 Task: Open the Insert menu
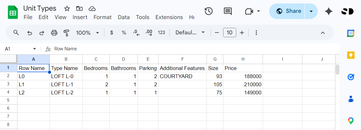tap(80, 17)
